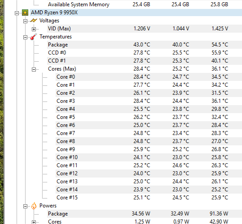Collapse the Cores (Max) temperature list

tap(34, 69)
